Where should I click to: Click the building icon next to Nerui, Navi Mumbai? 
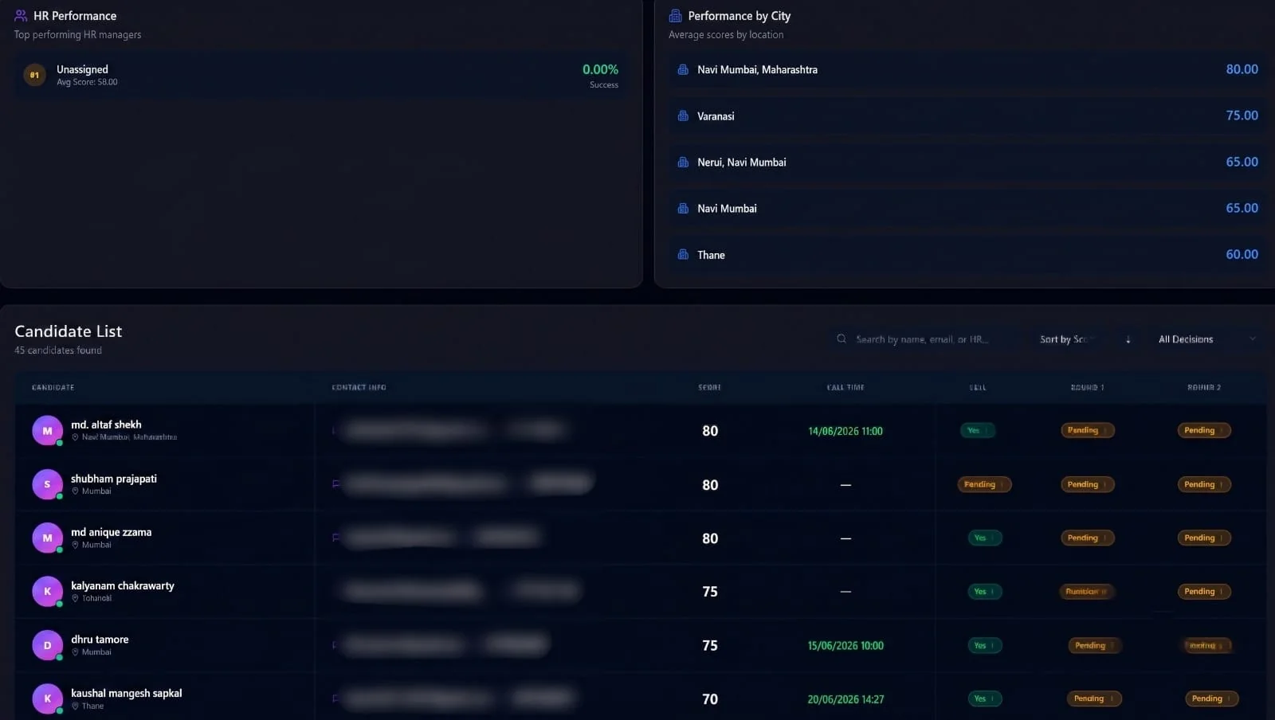point(683,162)
